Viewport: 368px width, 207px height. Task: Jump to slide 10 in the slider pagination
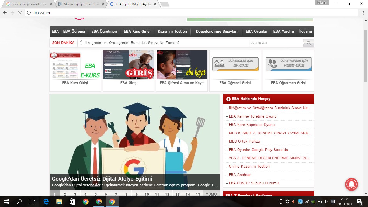[147, 193]
